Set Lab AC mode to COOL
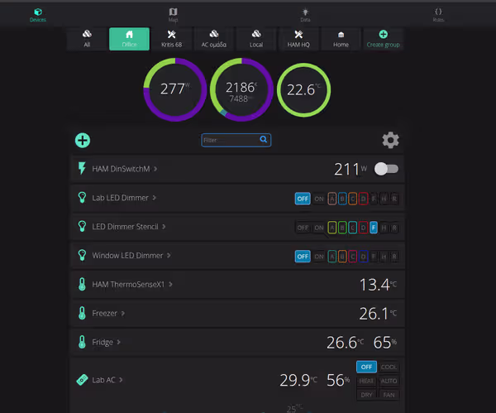 [x=389, y=367]
